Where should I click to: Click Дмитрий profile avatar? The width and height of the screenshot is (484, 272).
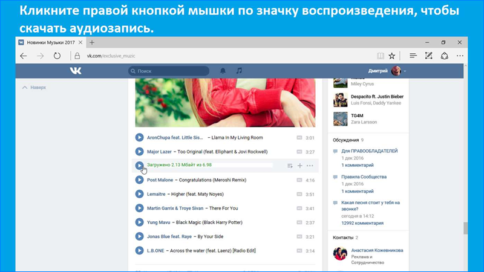[396, 71]
